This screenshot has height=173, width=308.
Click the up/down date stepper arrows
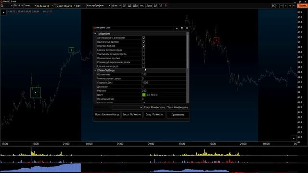(56, 6)
